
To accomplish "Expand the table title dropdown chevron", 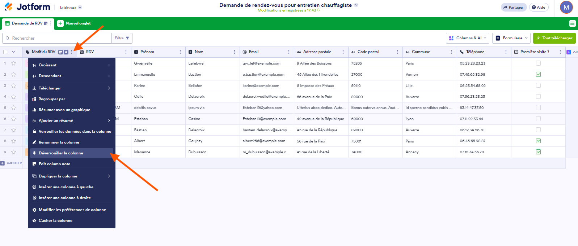I will (356, 5).
